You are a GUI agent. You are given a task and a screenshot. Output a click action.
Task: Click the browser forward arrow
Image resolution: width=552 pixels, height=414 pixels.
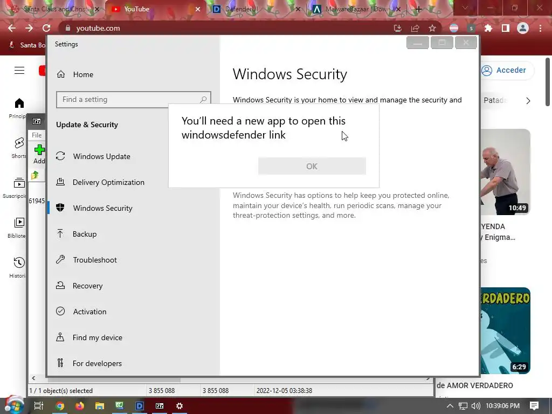pos(29,28)
